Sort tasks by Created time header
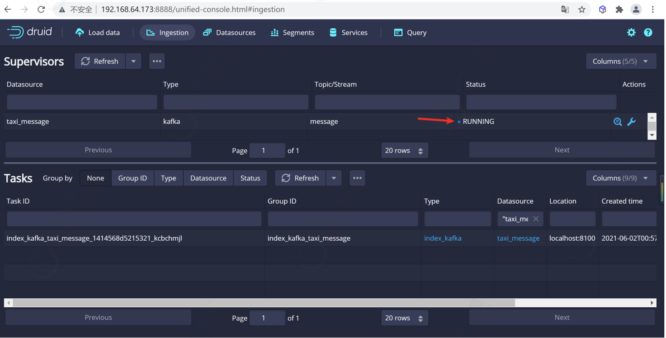The image size is (666, 338). click(x=622, y=201)
